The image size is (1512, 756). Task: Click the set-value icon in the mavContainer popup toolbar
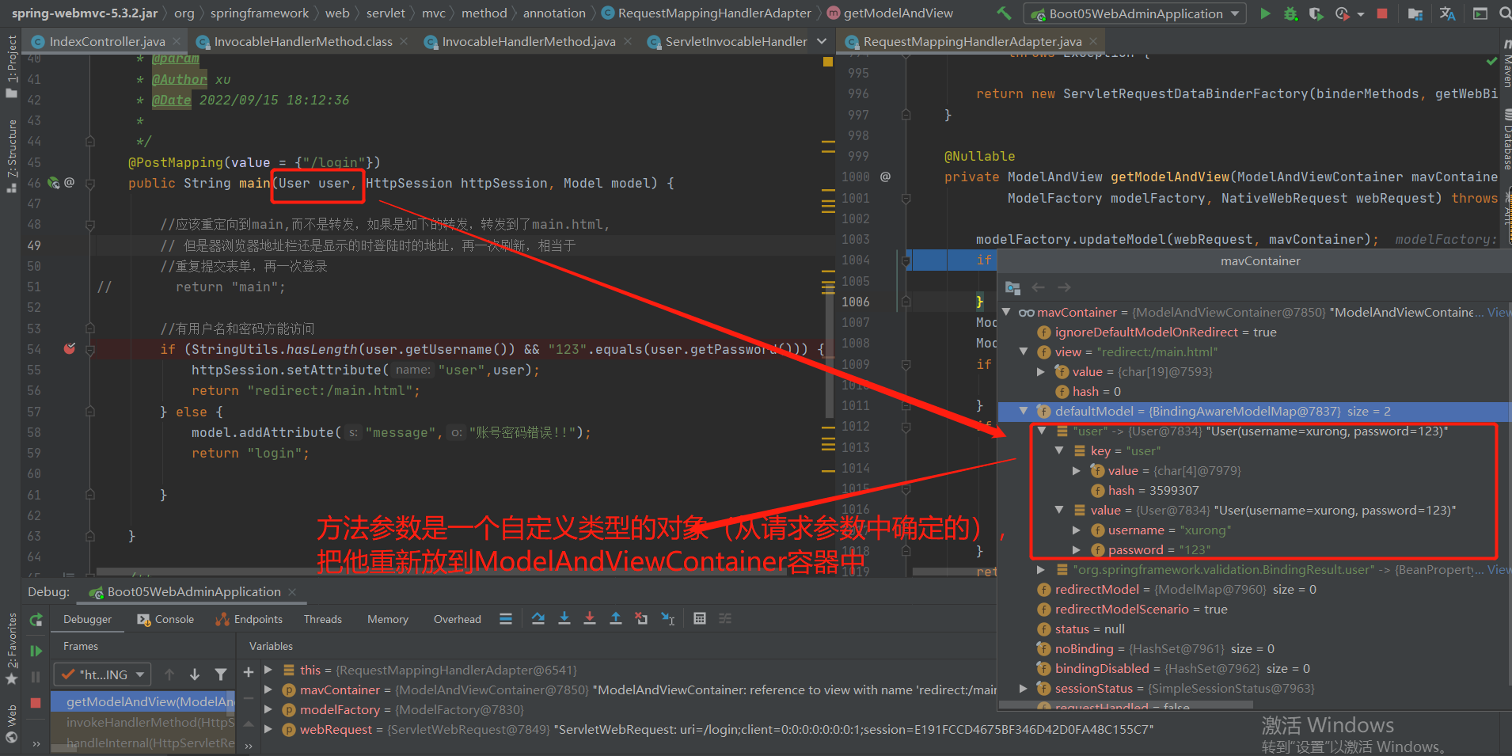(1012, 287)
